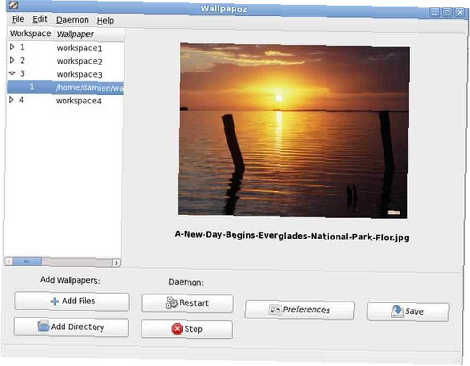
Task: Click the blue plus icon on Add Files
Action: (55, 301)
